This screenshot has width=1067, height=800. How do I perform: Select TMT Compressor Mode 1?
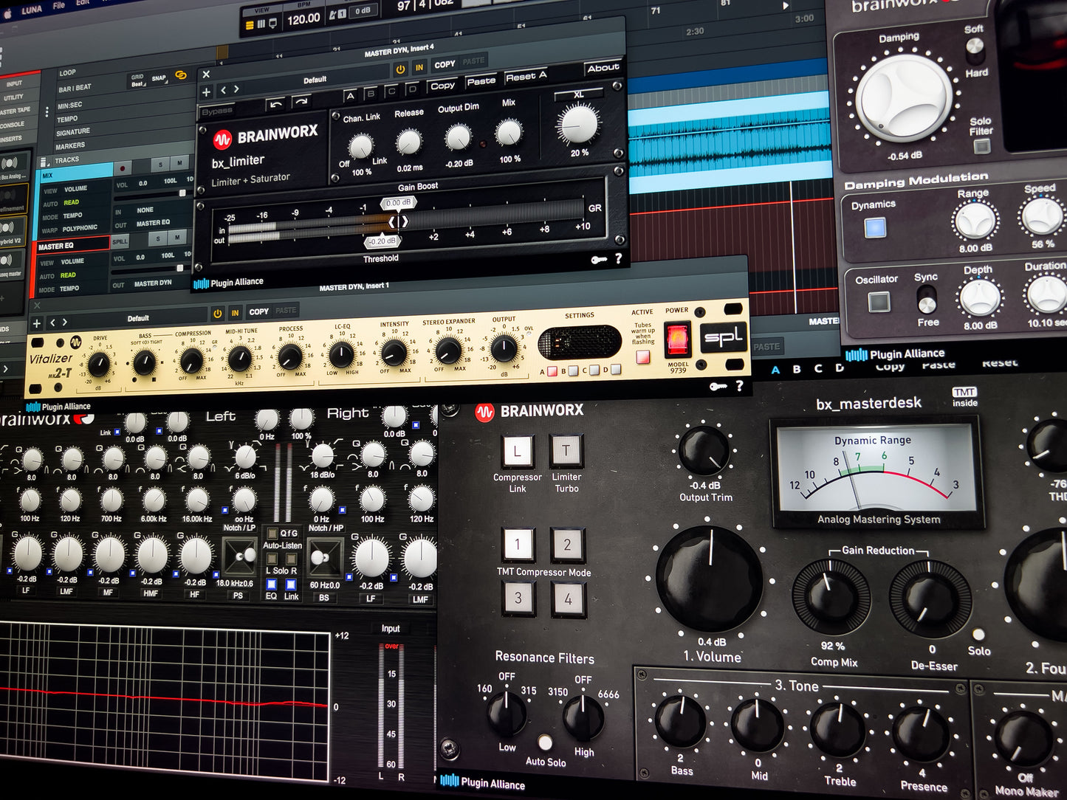(517, 545)
